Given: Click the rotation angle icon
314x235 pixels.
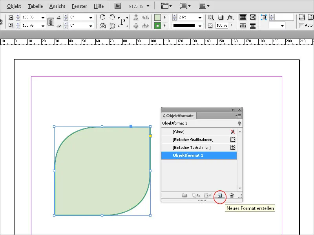Looking at the screenshot, I should coord(58,17).
